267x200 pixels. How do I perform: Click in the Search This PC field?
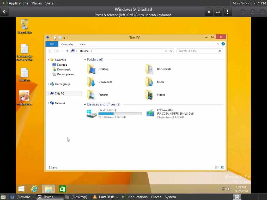(199, 51)
